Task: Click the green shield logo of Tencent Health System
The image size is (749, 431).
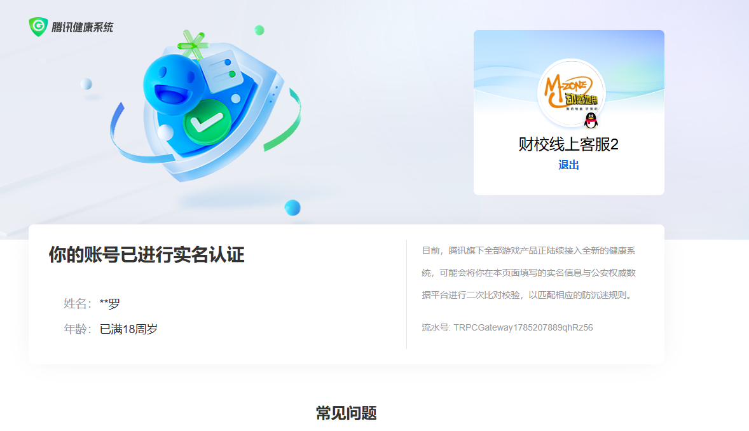Action: click(38, 27)
